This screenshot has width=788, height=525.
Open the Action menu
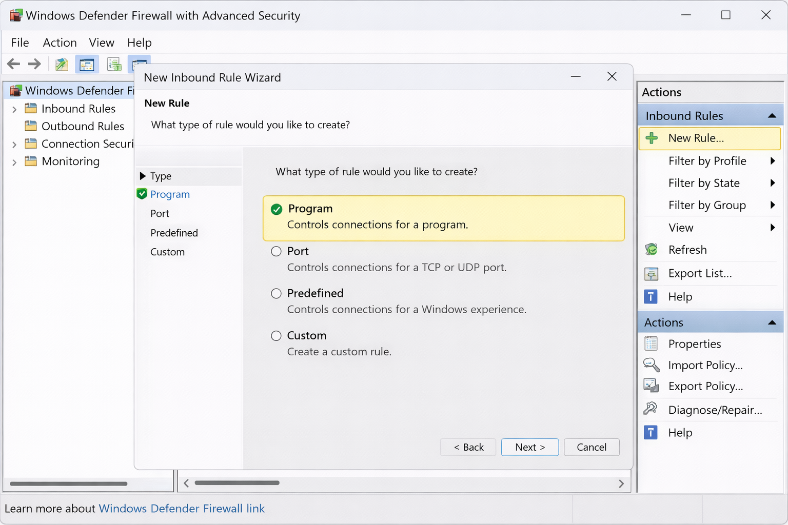tap(60, 43)
